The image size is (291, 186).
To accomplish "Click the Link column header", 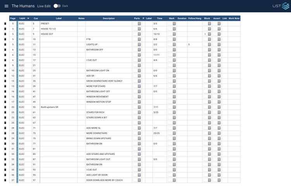I will [225, 18].
